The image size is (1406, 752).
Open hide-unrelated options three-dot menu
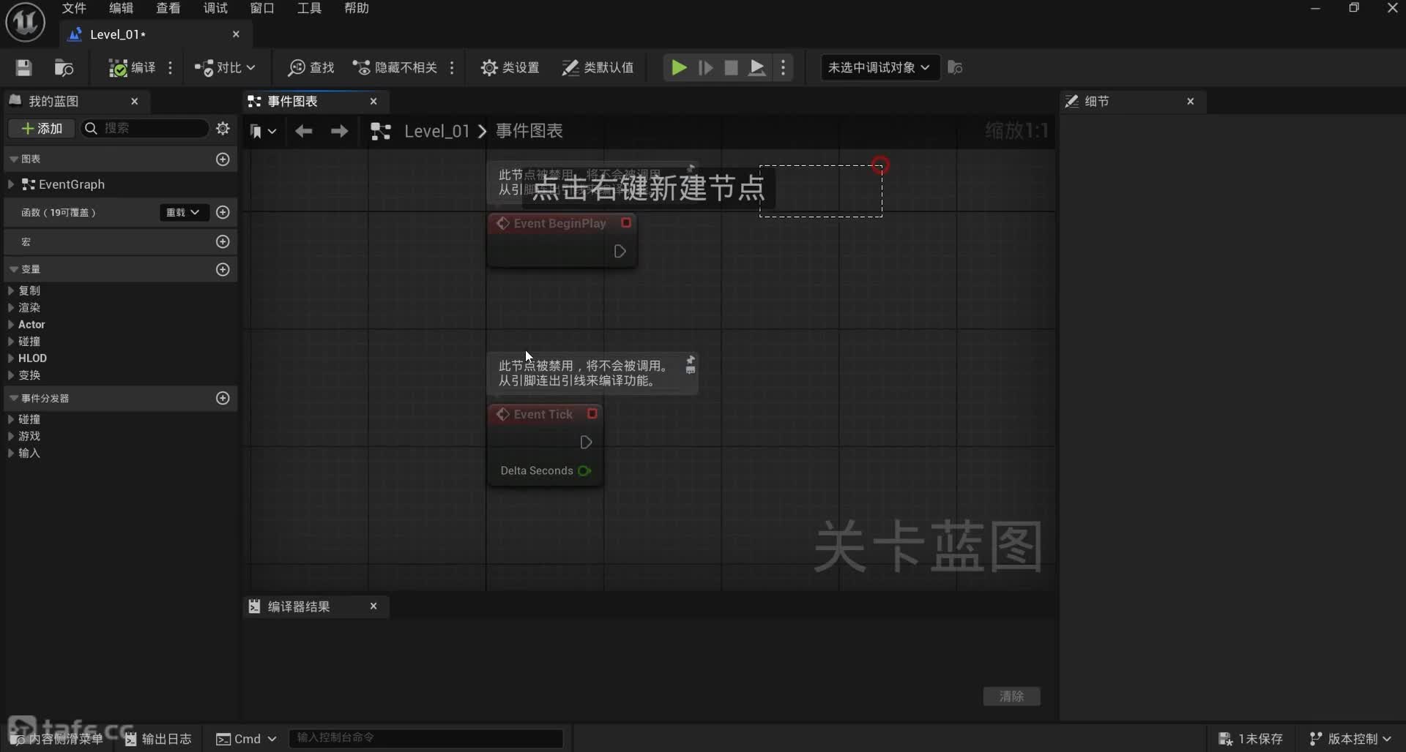tap(452, 68)
